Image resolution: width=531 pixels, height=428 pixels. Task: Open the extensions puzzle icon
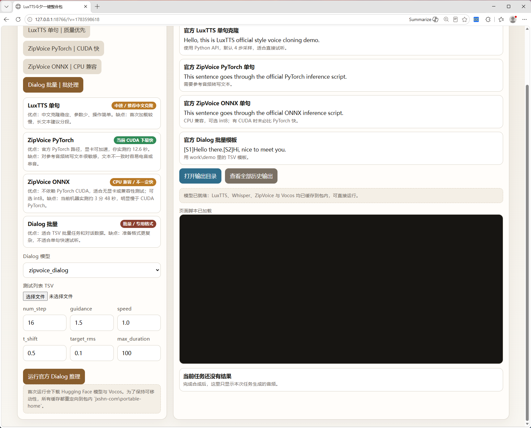tap(488, 19)
